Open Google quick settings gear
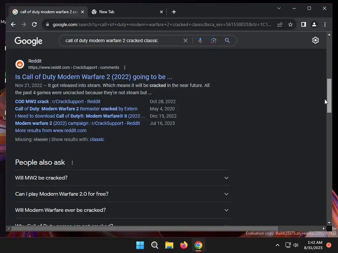Screen dimensions: 338x253 (x=315, y=40)
